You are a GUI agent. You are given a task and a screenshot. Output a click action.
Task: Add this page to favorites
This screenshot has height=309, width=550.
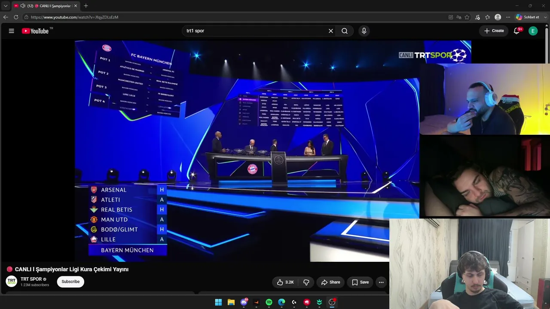pos(467,17)
